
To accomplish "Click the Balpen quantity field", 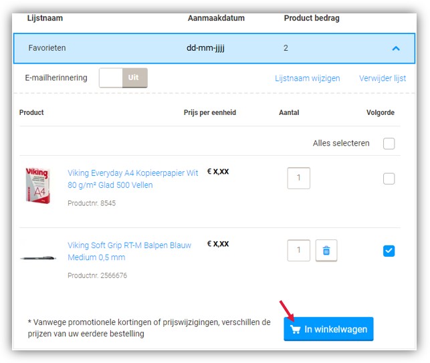I will click(298, 251).
